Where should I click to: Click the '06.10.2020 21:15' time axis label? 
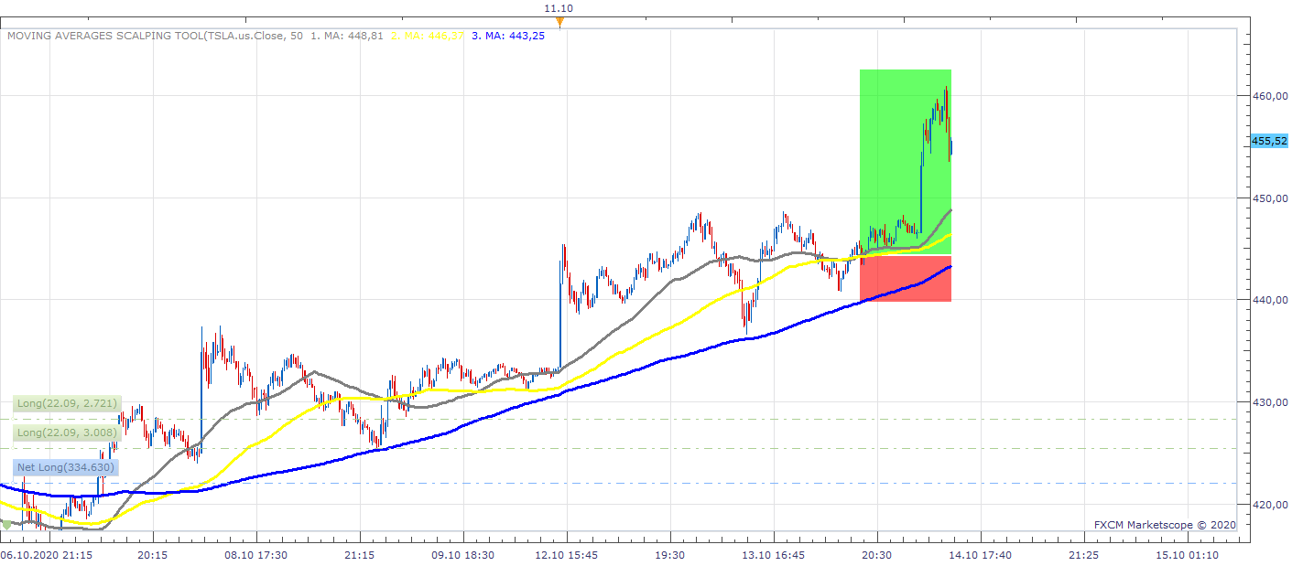click(46, 555)
